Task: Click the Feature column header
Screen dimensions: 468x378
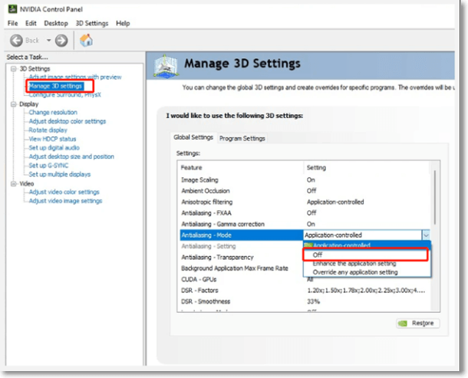Action: click(x=242, y=168)
